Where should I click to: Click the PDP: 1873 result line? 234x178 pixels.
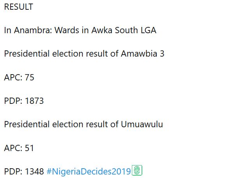(24, 101)
